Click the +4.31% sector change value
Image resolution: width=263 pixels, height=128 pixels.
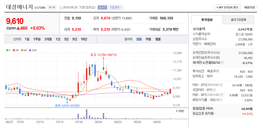point(247,114)
